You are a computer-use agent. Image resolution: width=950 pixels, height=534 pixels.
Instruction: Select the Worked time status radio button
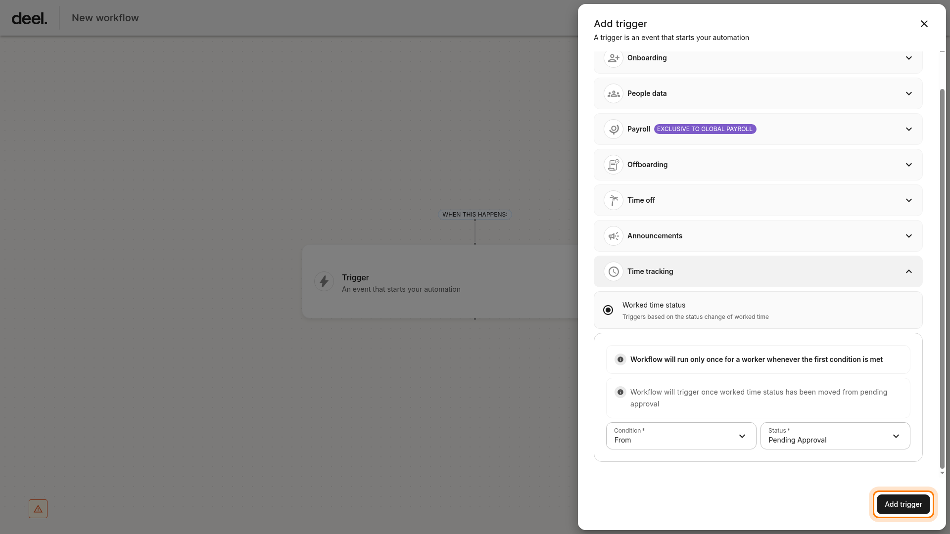pyautogui.click(x=608, y=310)
